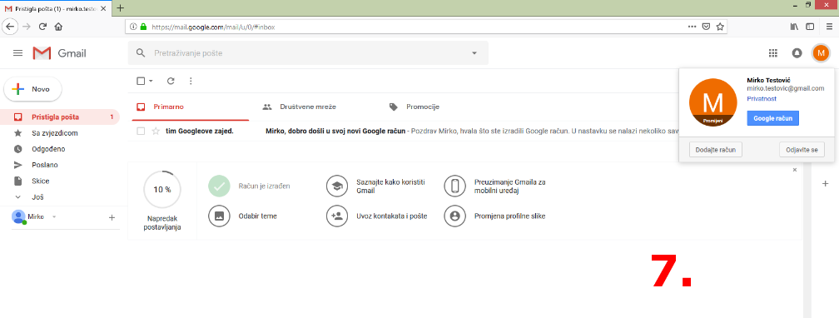Open Firefox application menu
839x318 pixels.
[x=829, y=27]
